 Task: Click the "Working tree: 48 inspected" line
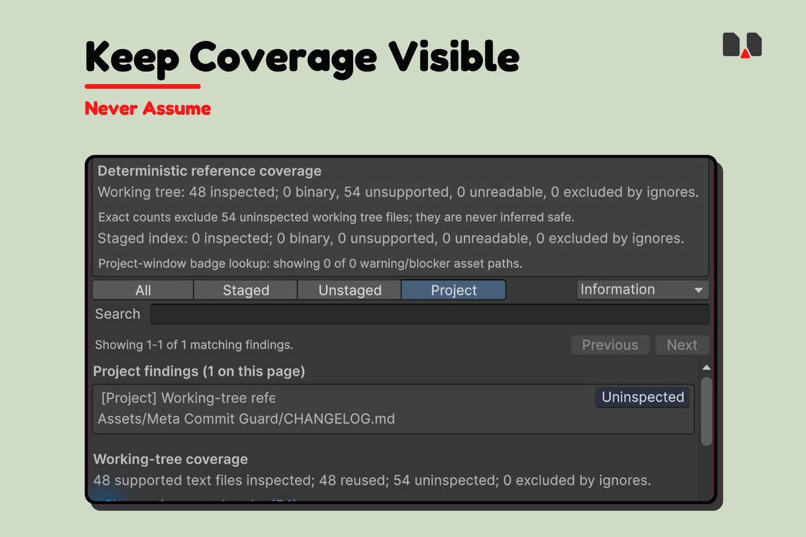click(x=398, y=192)
